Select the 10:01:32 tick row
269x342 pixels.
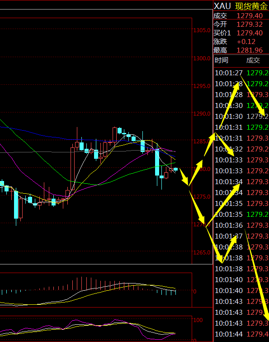point(241,149)
